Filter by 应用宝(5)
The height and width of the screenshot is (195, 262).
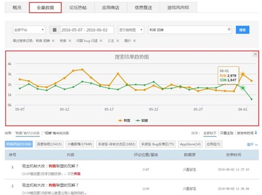pyautogui.click(x=213, y=144)
